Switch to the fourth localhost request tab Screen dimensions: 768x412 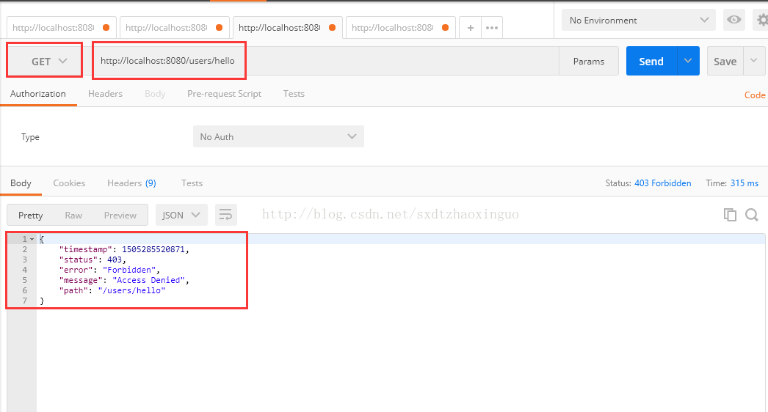tap(401, 28)
